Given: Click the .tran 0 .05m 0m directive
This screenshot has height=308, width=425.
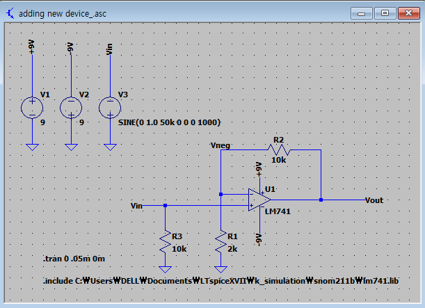Looking at the screenshot, I should coord(74,259).
